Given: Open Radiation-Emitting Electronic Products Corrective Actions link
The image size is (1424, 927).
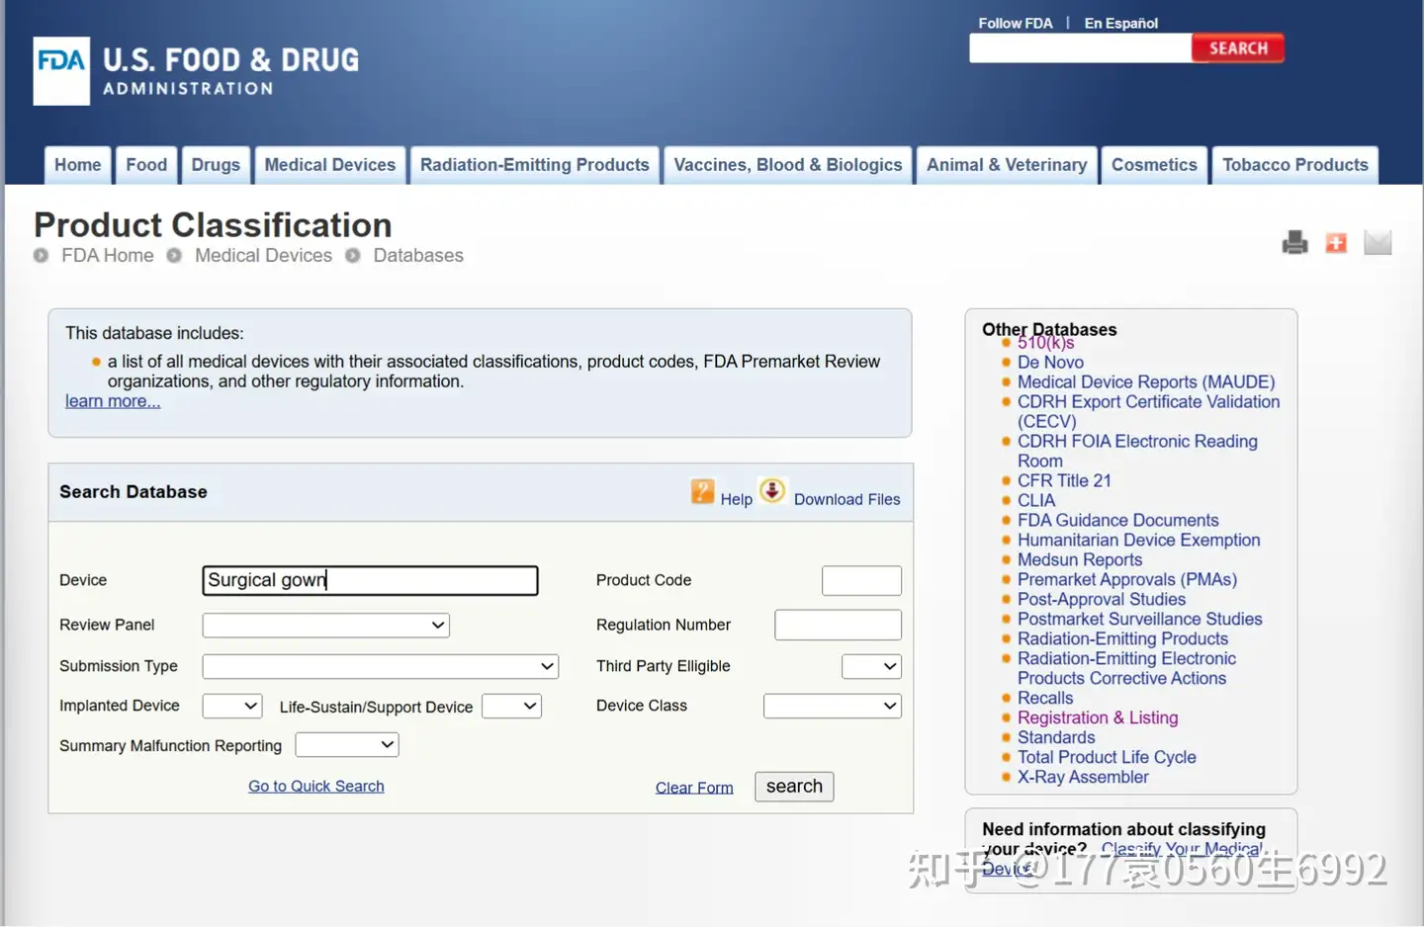Looking at the screenshot, I should click(x=1126, y=668).
